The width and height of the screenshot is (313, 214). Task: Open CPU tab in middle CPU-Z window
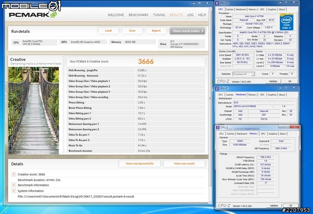pyautogui.click(x=221, y=95)
